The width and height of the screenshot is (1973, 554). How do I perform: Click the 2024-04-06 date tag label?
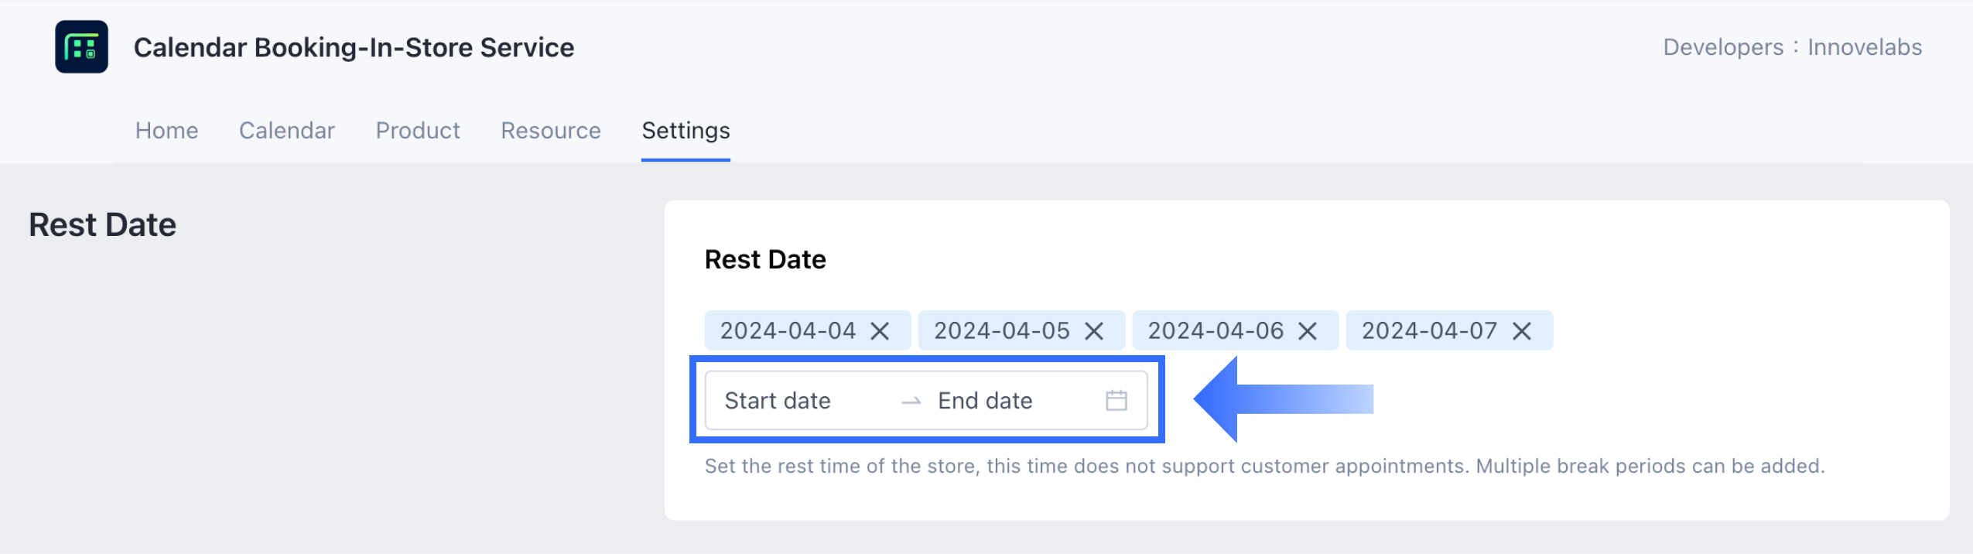coord(1216,331)
